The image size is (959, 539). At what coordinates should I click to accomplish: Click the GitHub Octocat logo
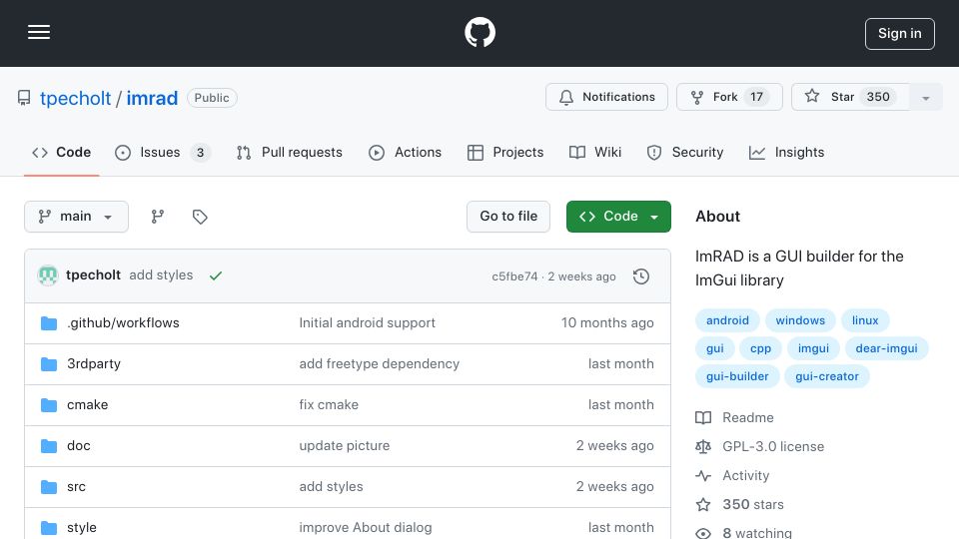pos(479,32)
